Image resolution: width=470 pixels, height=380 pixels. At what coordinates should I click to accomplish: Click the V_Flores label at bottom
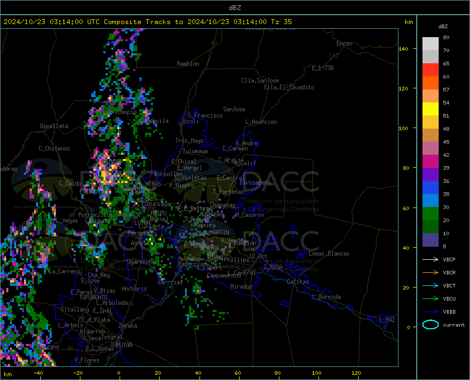[x=87, y=360]
